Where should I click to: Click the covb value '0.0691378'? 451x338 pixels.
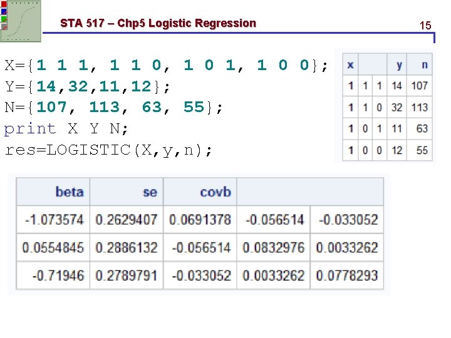[200, 220]
